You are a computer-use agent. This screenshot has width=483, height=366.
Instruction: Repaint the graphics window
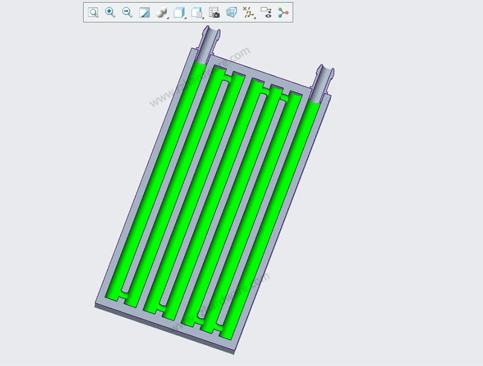click(x=144, y=13)
